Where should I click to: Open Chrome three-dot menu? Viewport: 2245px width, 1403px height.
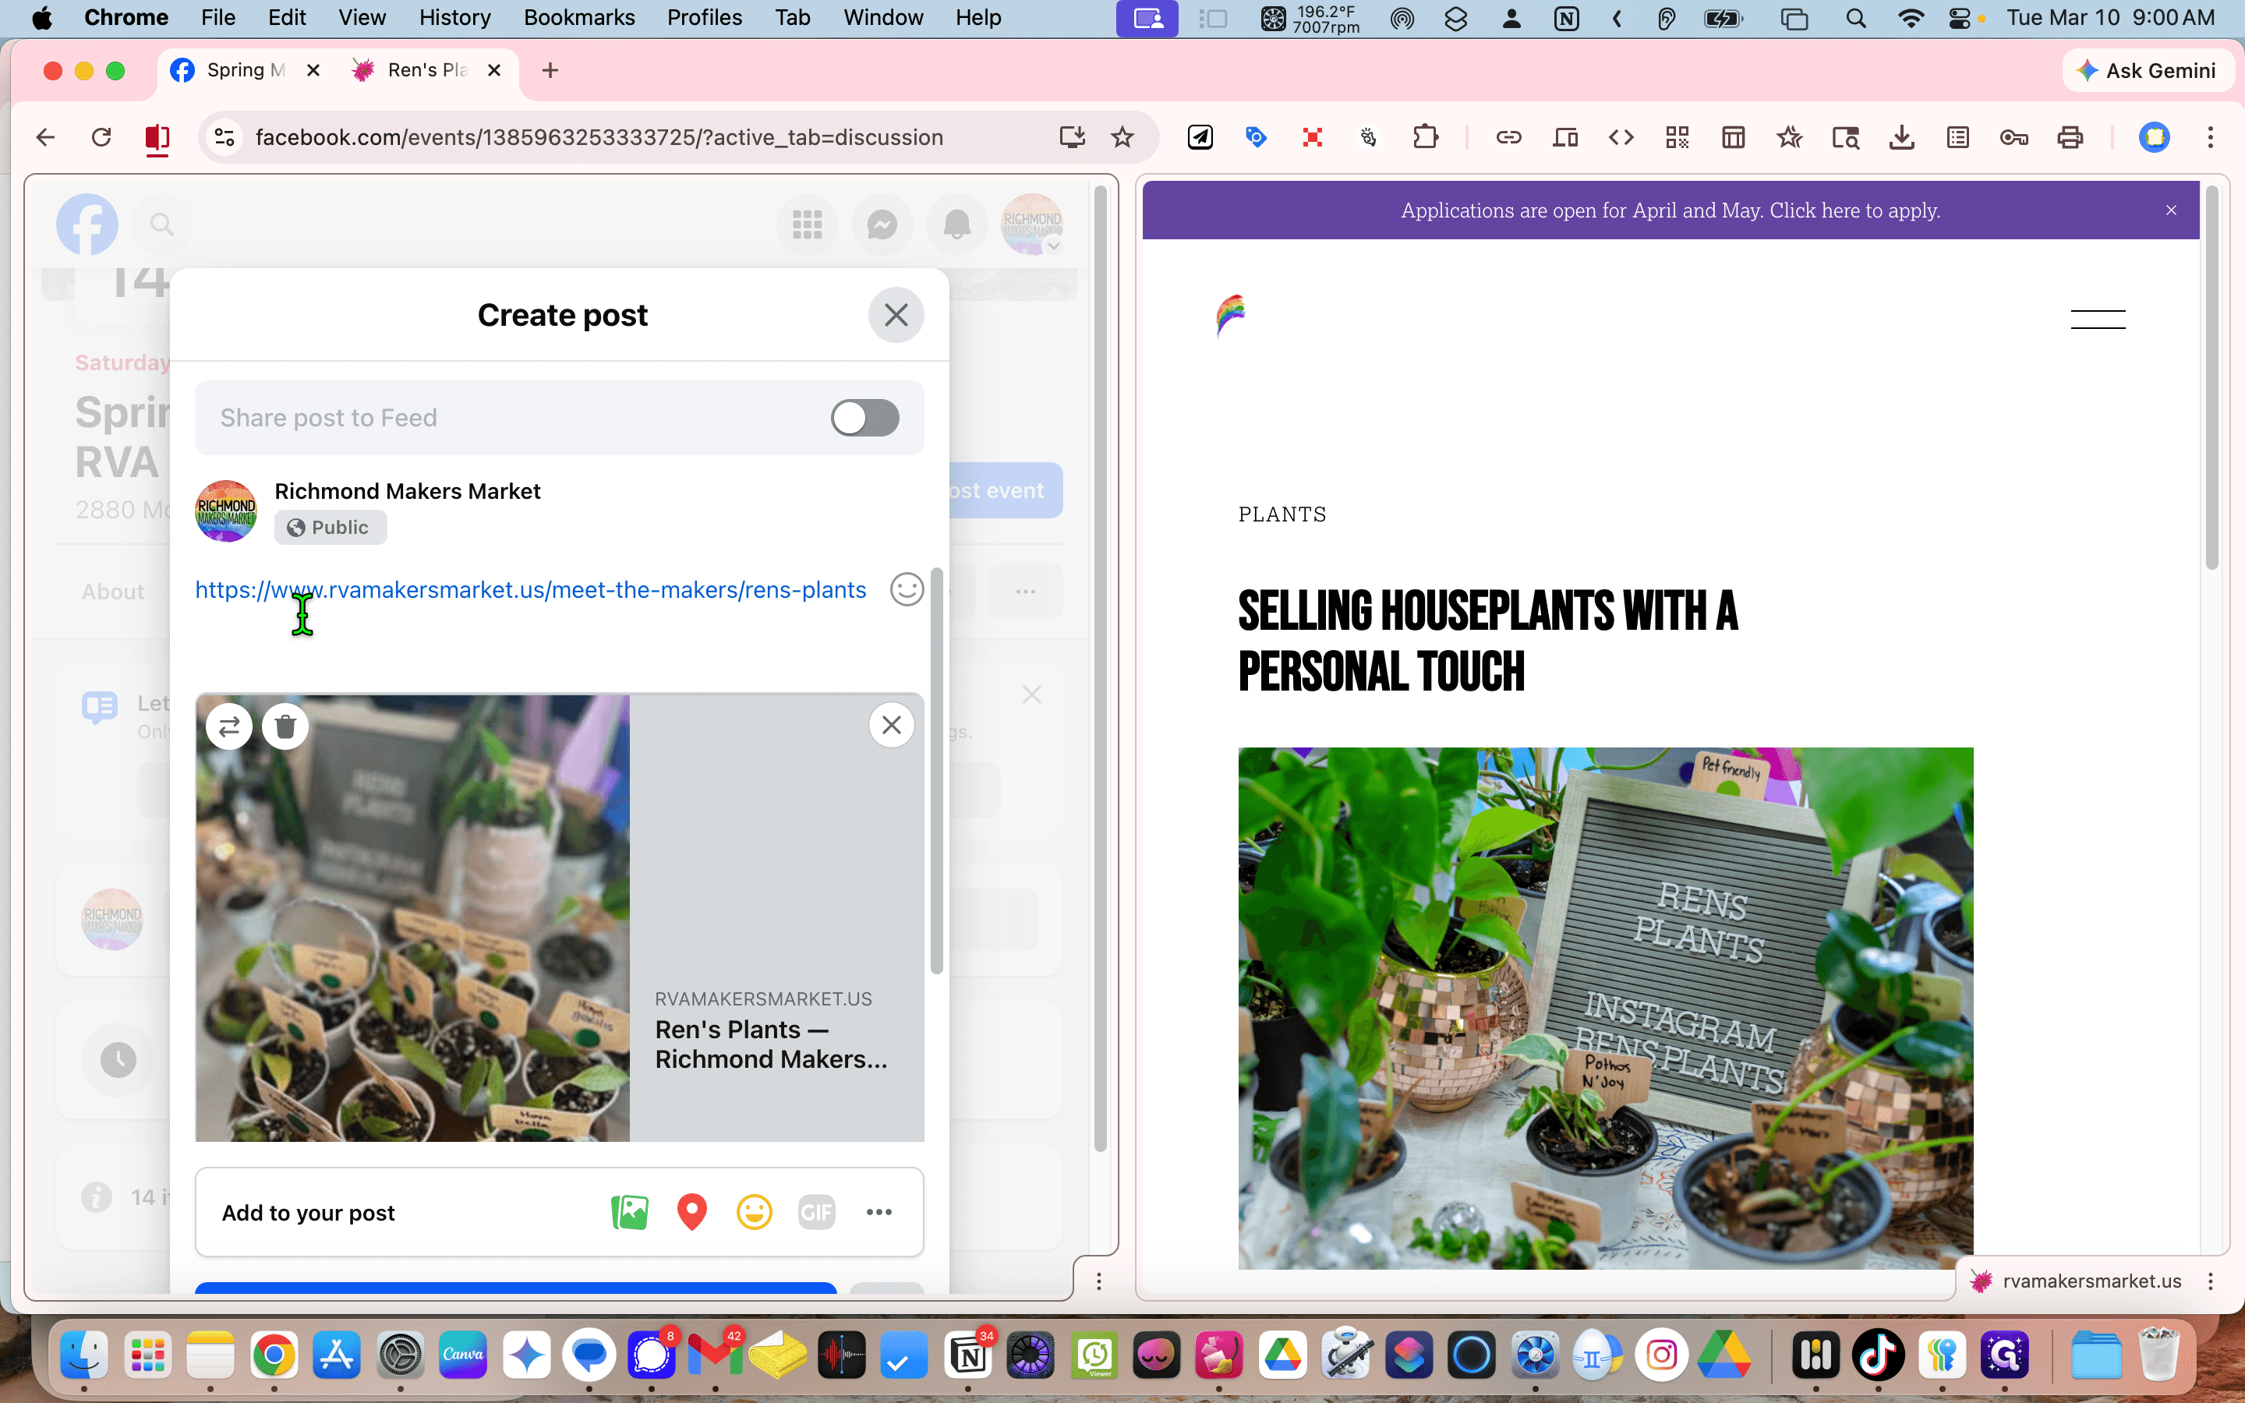2211,137
